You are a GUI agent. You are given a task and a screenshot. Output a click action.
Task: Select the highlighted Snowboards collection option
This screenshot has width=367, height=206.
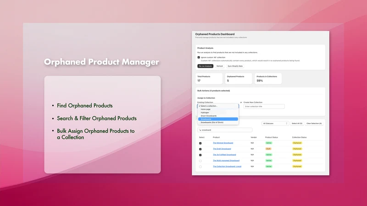tap(218, 119)
